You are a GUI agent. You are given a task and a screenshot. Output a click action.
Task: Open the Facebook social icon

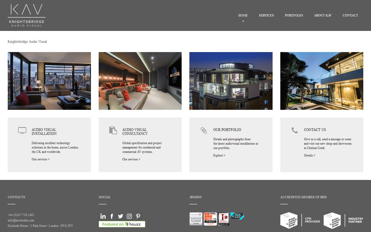(x=112, y=216)
